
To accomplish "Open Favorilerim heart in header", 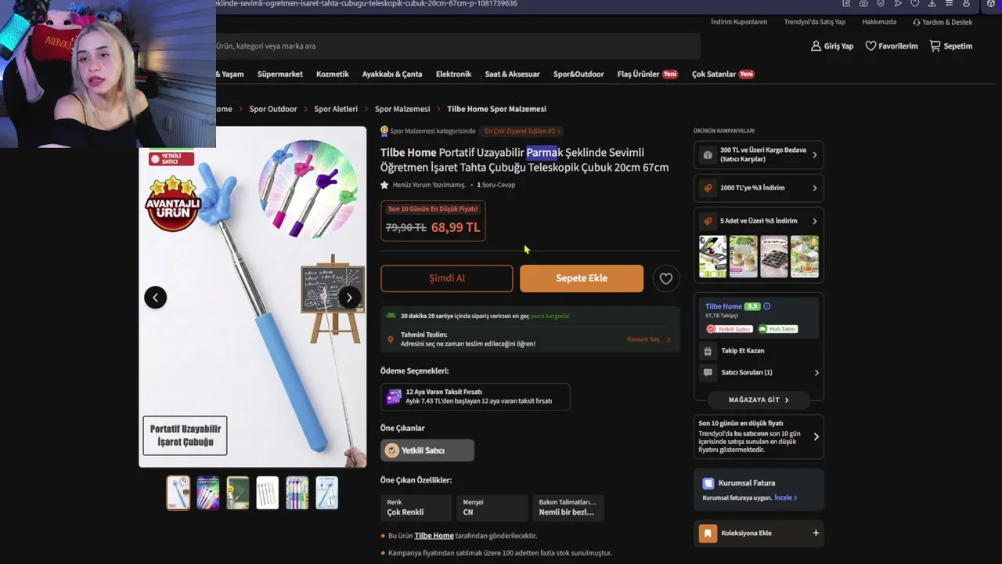I will 870,46.
